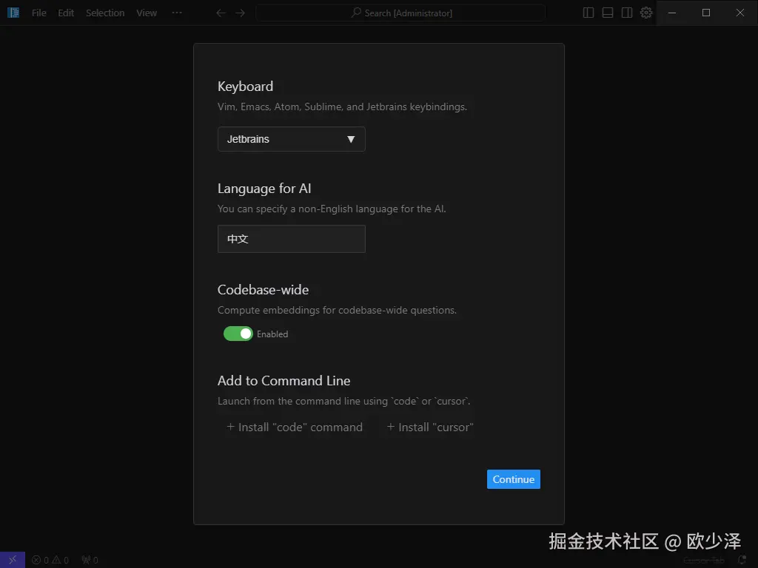Toggle the secondary sidebar layout icon
Screen dimensions: 758x568
(x=627, y=13)
